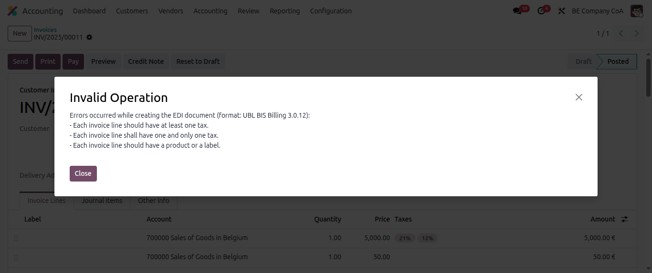Click drag handle of first invoice line
652x273 pixels.
(x=16, y=238)
